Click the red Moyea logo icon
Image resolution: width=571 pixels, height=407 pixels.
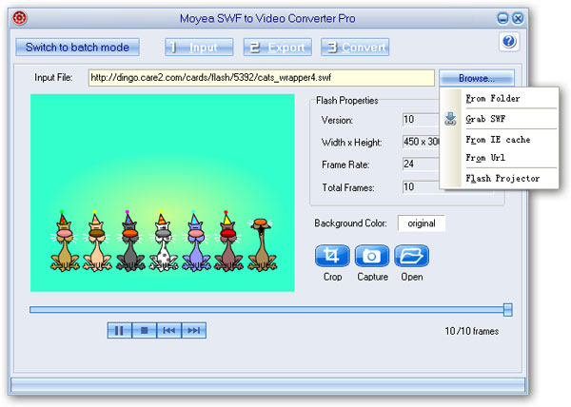pos(20,18)
